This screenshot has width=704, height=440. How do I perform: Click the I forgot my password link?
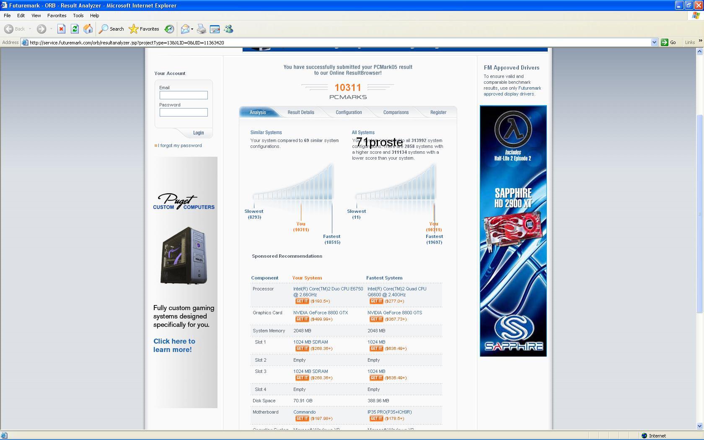(x=180, y=145)
